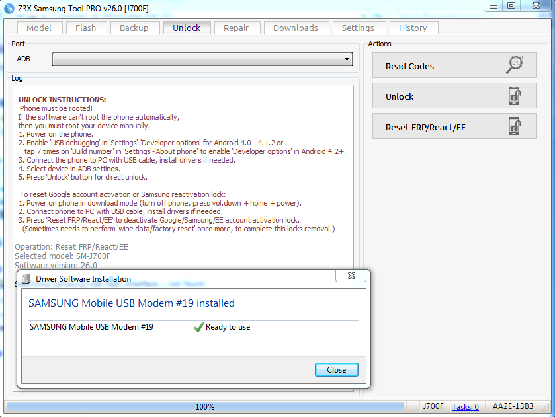555x417 pixels.
Task: View the History tab
Action: point(413,28)
